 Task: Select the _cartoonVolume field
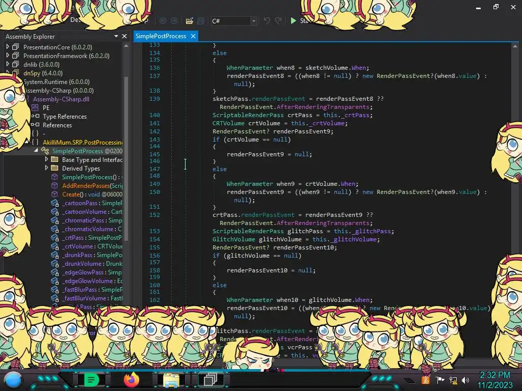click(92, 212)
